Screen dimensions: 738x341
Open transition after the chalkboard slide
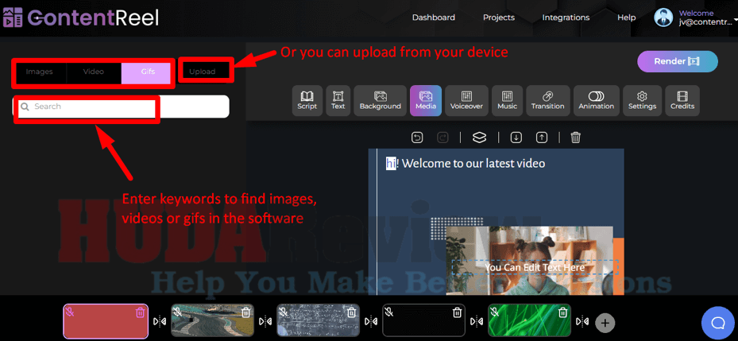(x=371, y=321)
